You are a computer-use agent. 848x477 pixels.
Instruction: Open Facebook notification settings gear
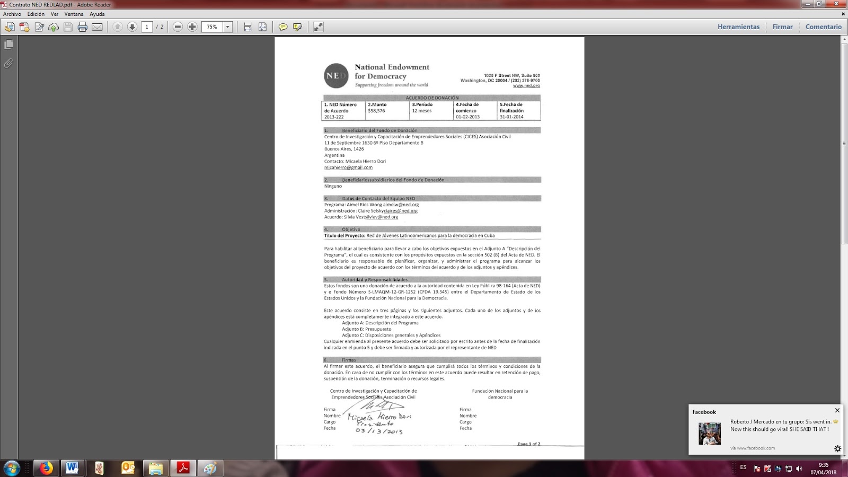(837, 448)
